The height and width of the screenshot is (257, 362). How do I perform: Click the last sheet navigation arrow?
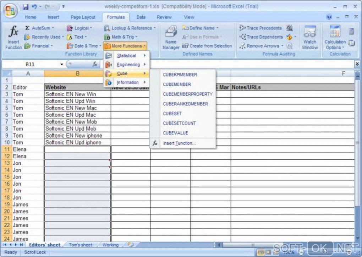(21, 245)
